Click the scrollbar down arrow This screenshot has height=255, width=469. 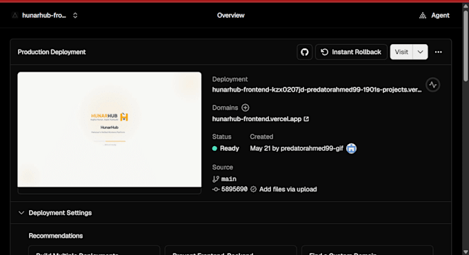point(466,252)
